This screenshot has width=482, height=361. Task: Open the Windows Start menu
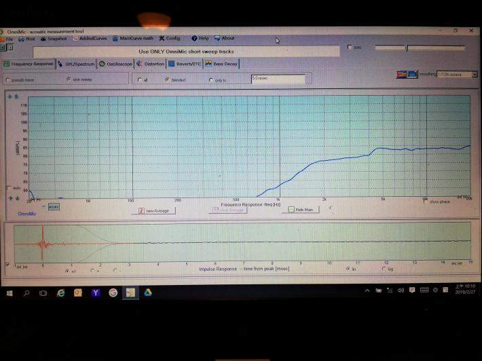[10, 293]
